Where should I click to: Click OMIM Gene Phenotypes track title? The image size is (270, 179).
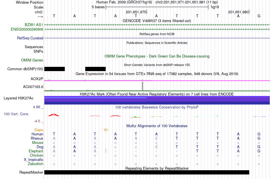(157, 56)
